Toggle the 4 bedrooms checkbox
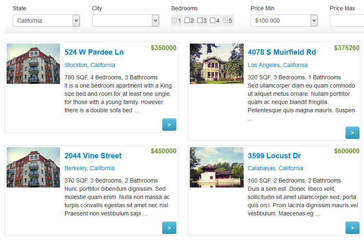Viewport: 364px width, 243px height. (212, 20)
